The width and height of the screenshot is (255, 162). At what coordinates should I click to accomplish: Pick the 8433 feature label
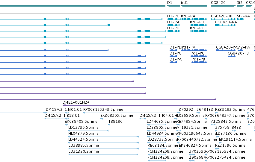click(x=236, y=128)
